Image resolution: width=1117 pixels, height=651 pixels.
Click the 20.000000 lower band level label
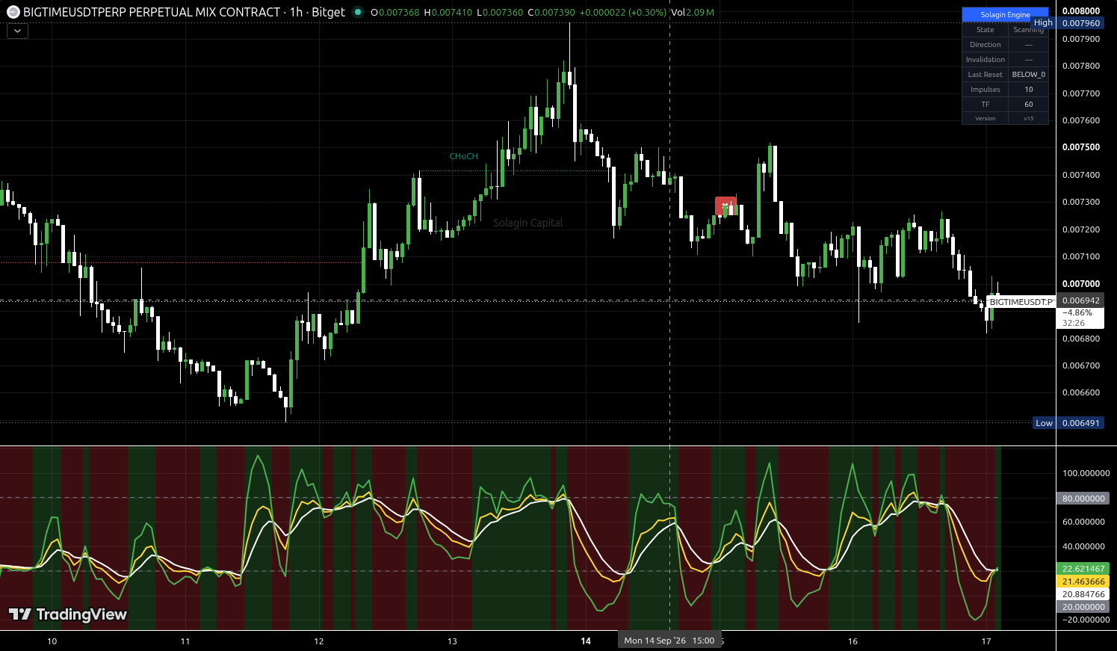click(x=1083, y=607)
